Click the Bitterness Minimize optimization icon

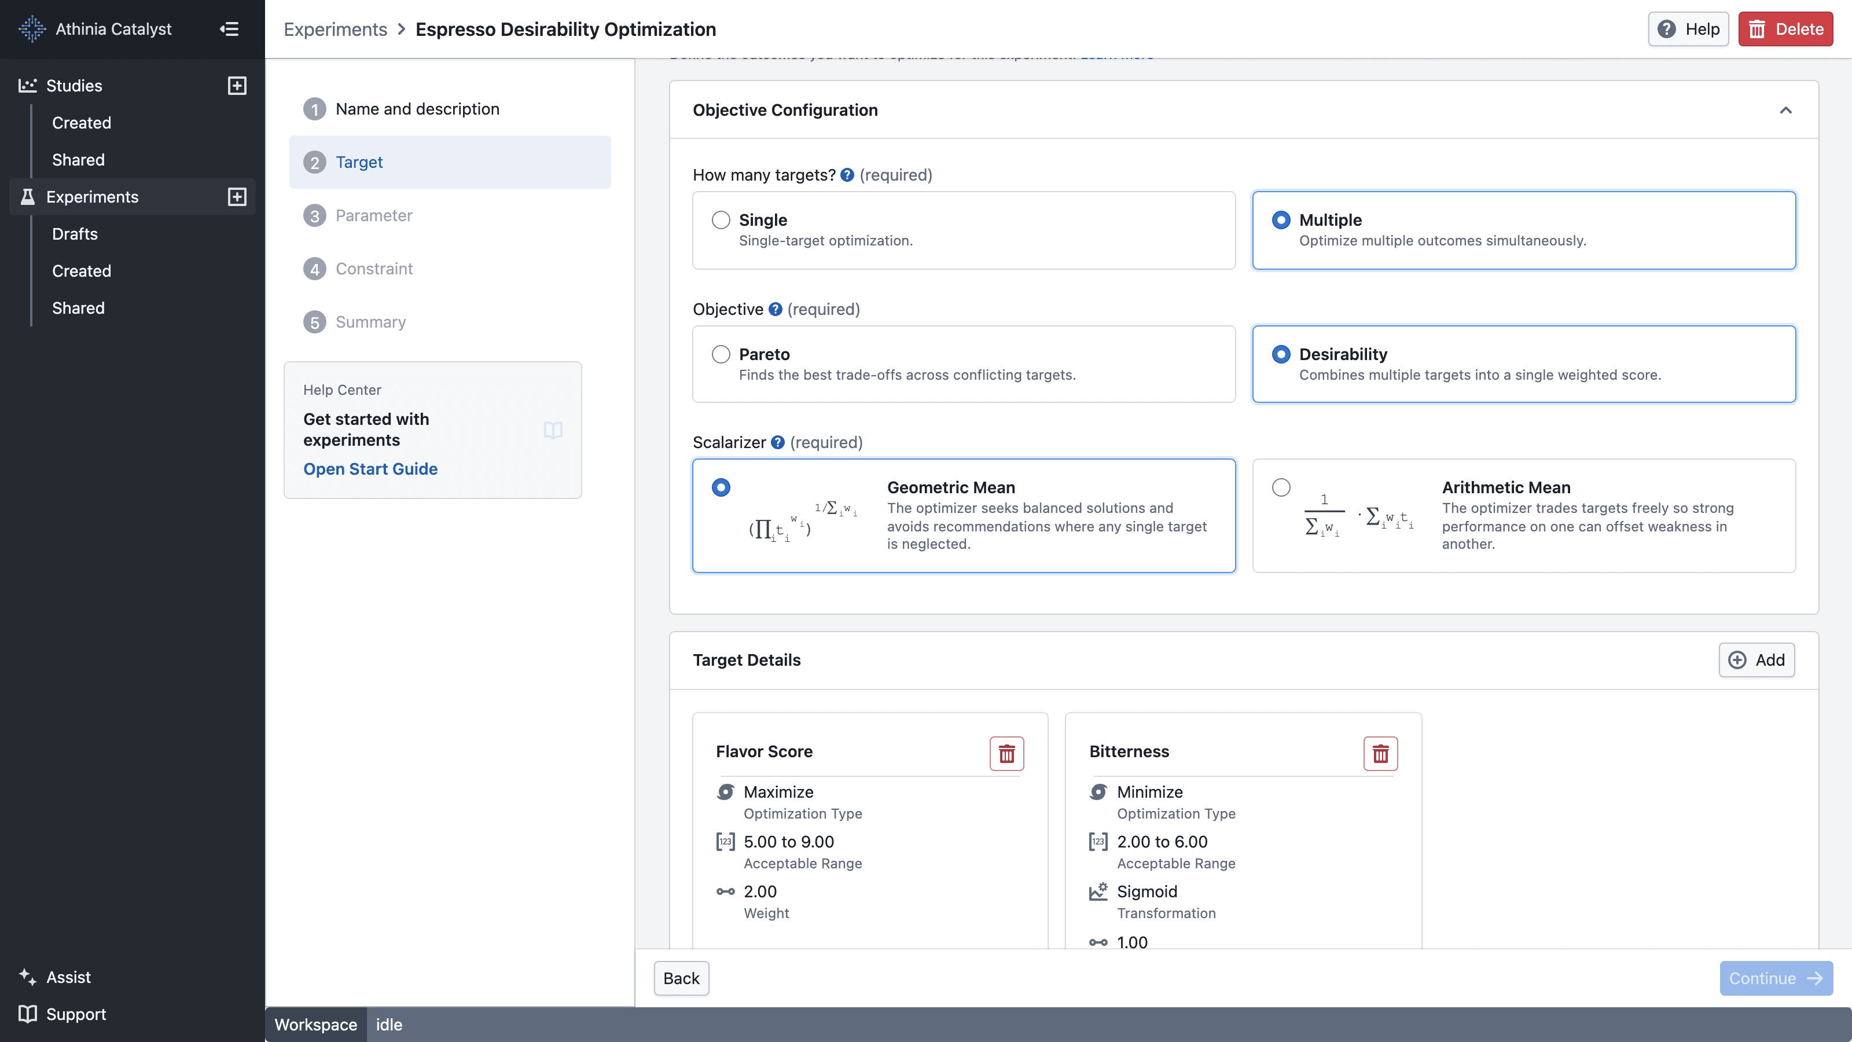click(x=1098, y=792)
